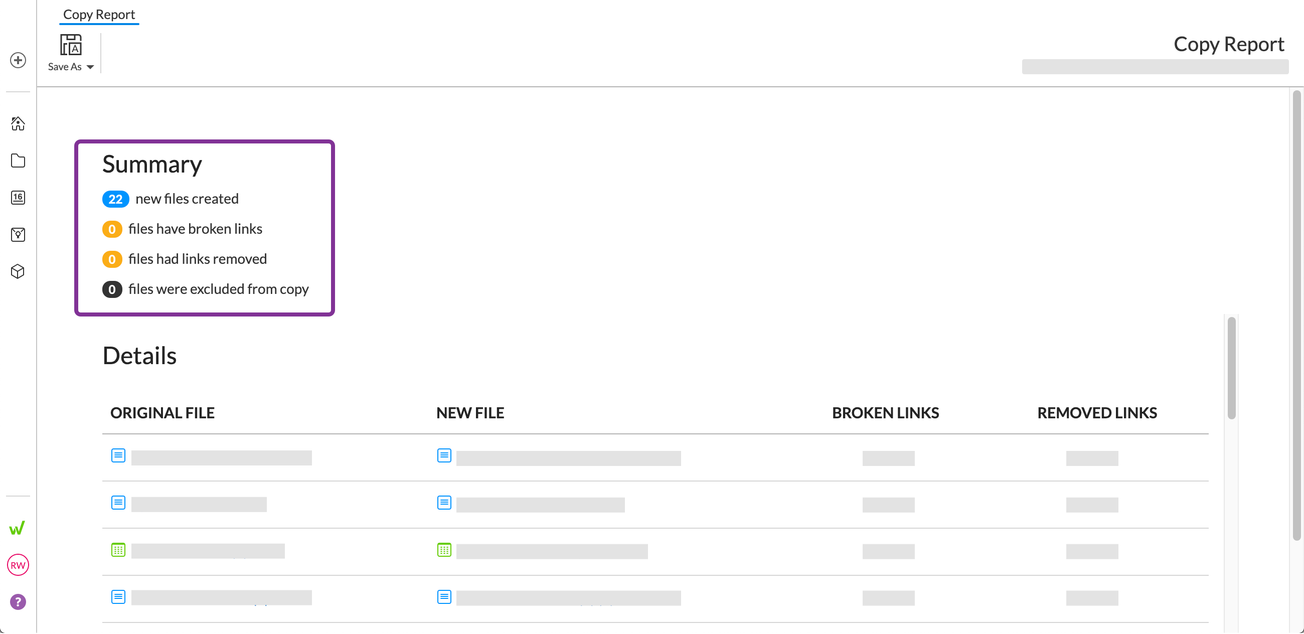The image size is (1304, 634).
Task: Click the 22 new files created badge
Action: click(x=115, y=199)
